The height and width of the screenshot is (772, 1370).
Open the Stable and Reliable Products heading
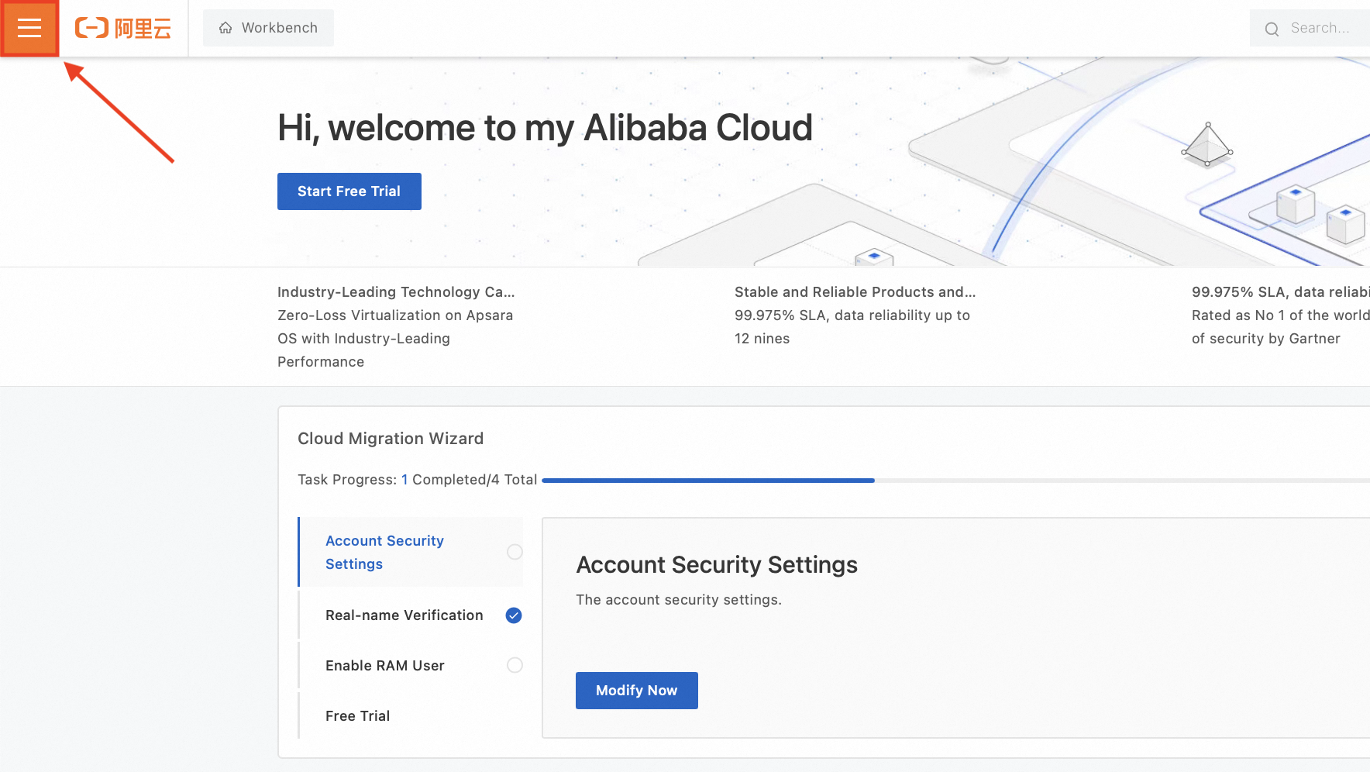(x=855, y=292)
